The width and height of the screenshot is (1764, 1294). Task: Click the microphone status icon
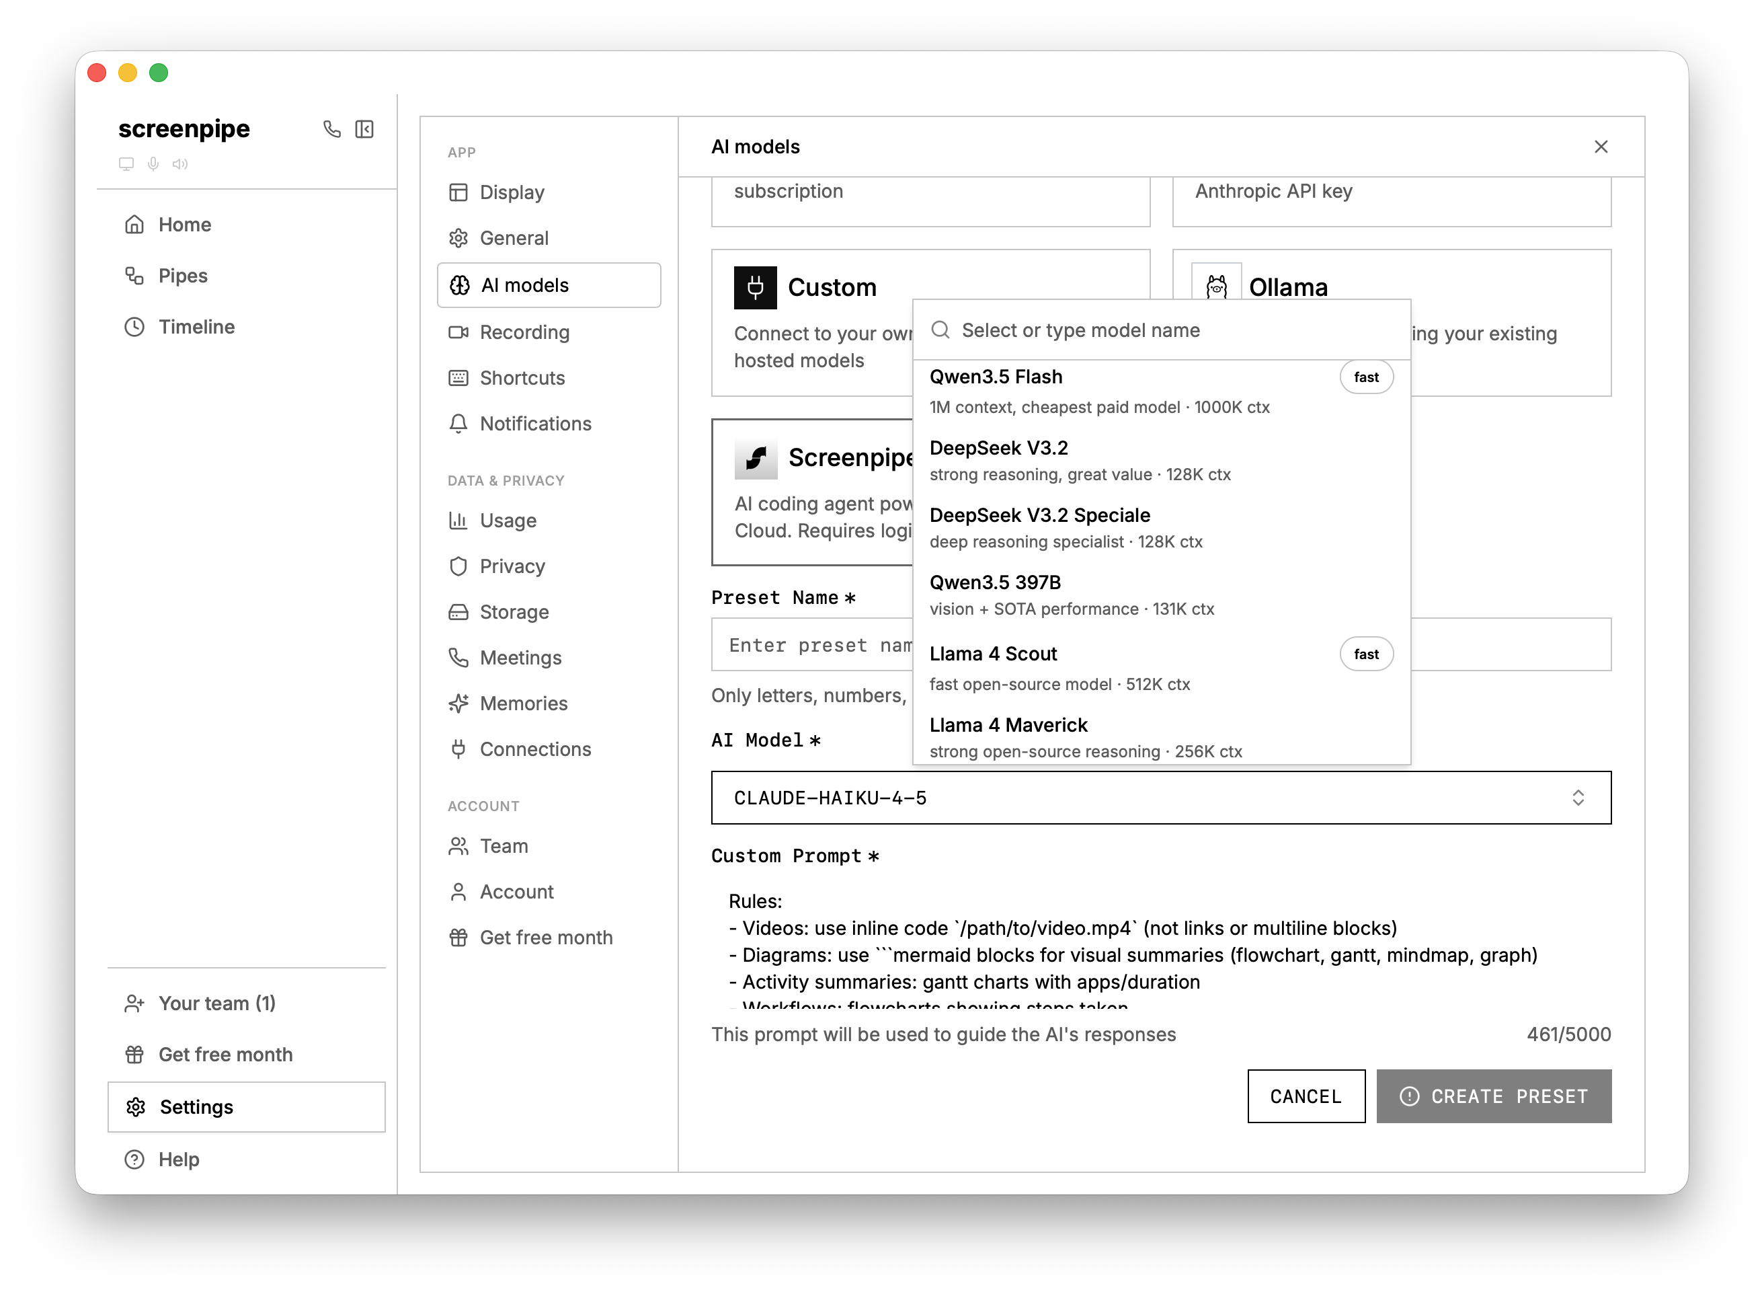point(153,163)
